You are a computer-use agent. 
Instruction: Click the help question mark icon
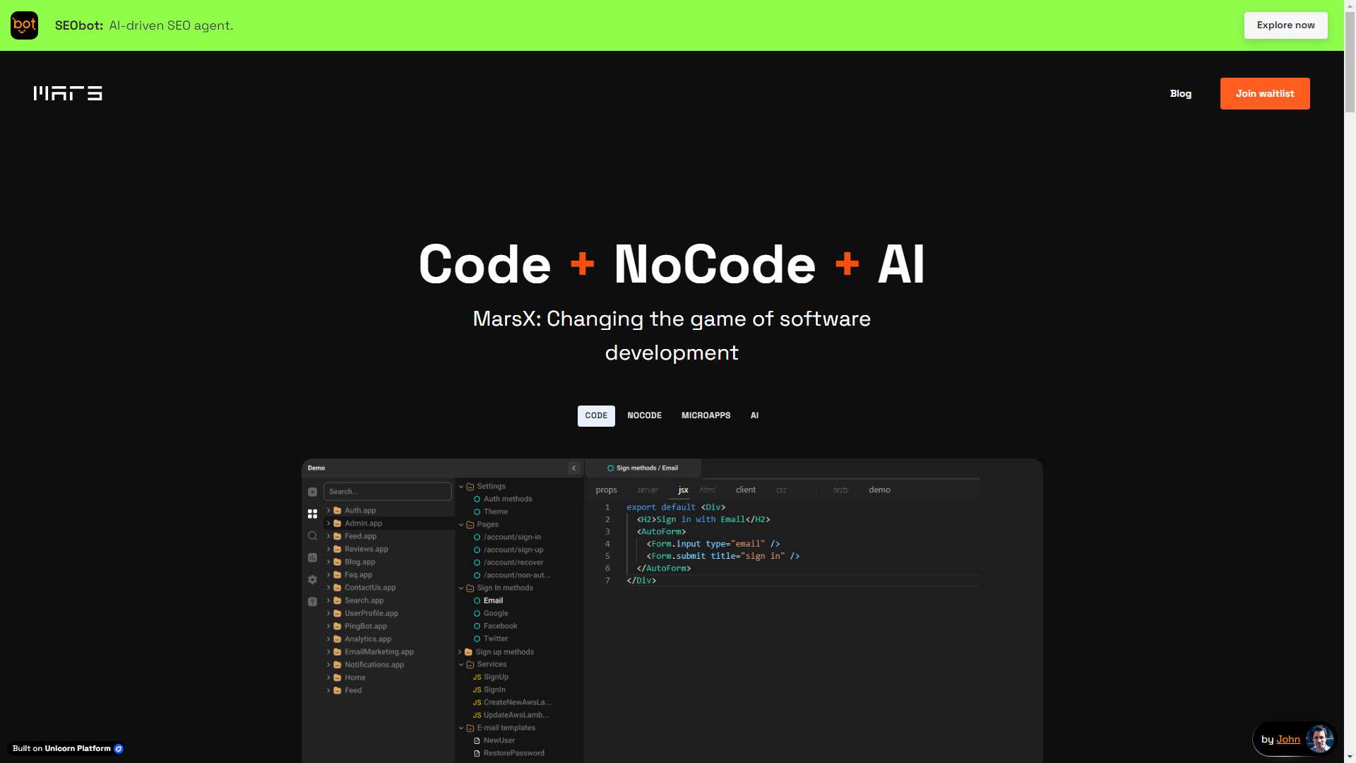312,602
